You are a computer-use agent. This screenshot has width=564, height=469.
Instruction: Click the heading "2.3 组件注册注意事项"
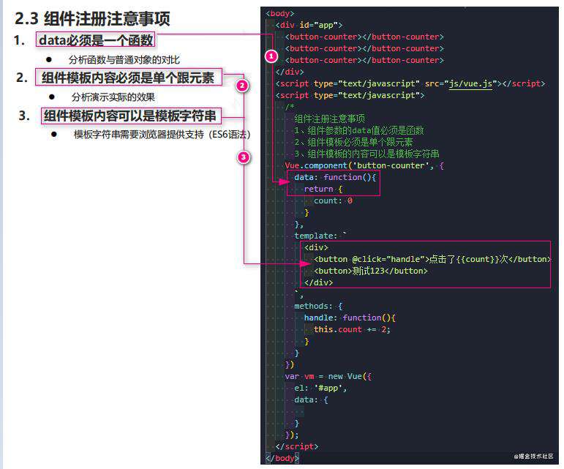[x=92, y=18]
